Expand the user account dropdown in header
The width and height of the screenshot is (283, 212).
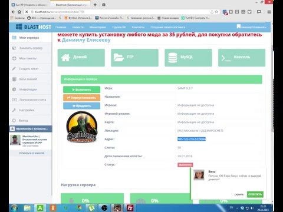[252, 27]
